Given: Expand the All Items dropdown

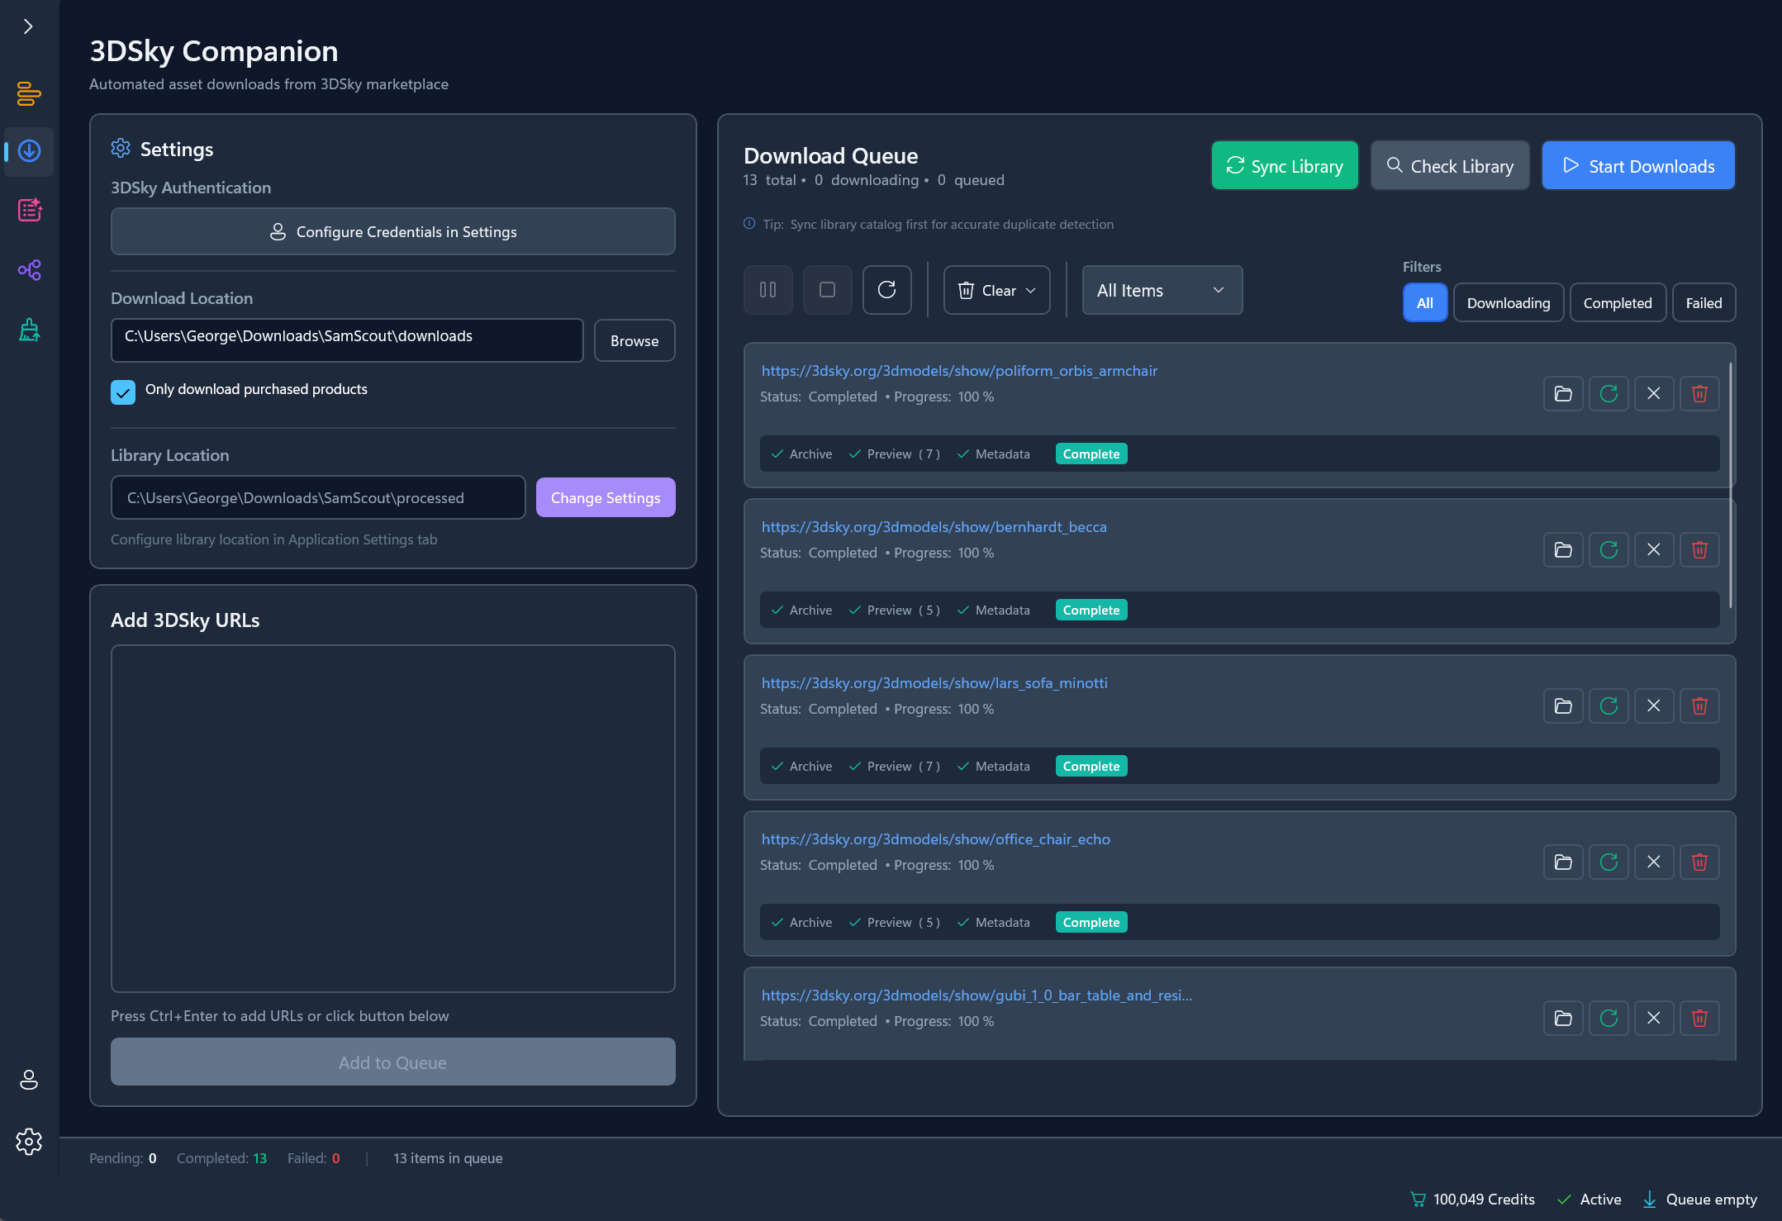Looking at the screenshot, I should [x=1161, y=290].
